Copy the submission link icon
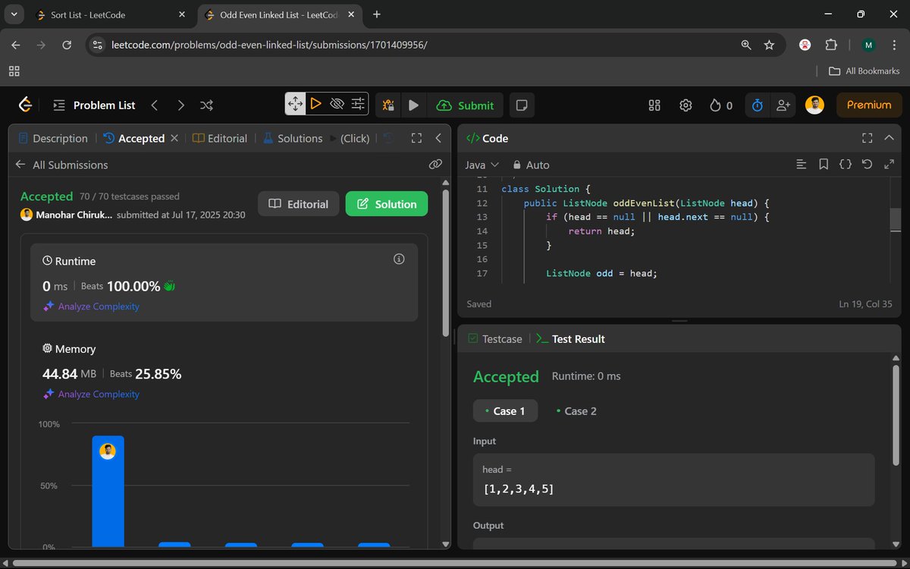This screenshot has width=910, height=569. point(435,164)
